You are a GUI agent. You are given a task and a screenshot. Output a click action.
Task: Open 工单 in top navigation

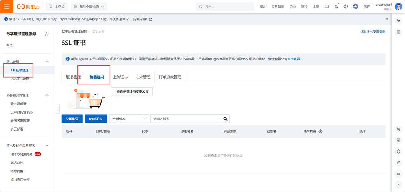[x=316, y=7]
